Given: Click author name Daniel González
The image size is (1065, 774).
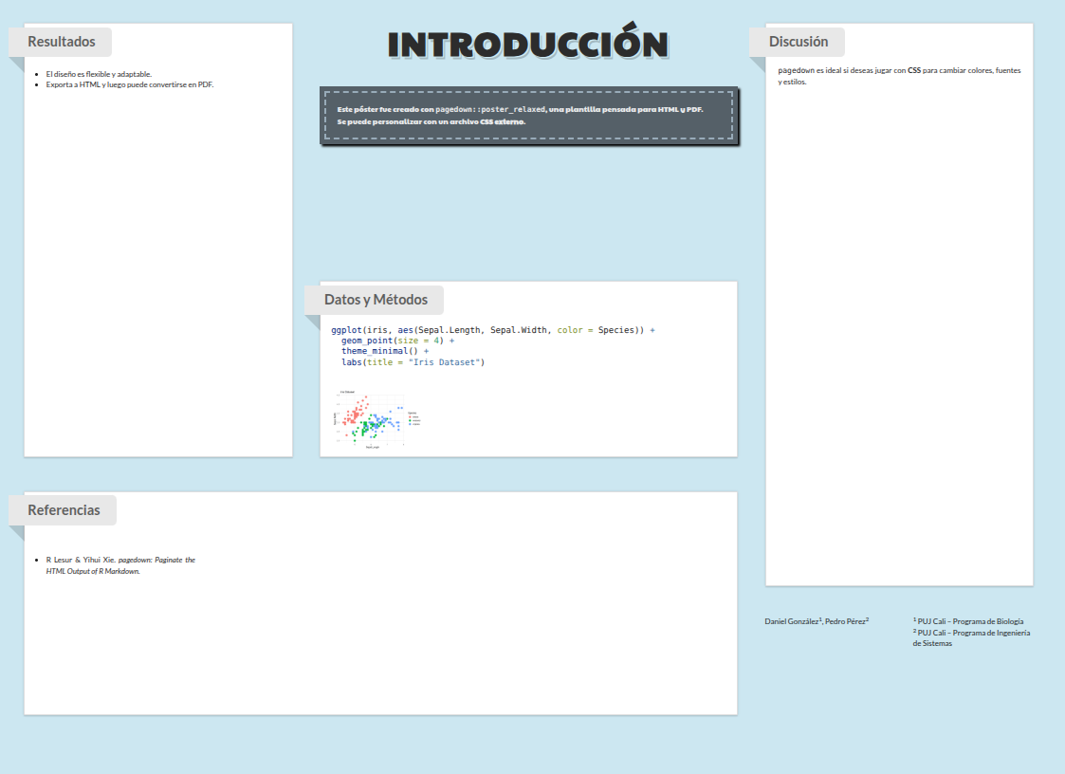Looking at the screenshot, I should pyautogui.click(x=793, y=621).
